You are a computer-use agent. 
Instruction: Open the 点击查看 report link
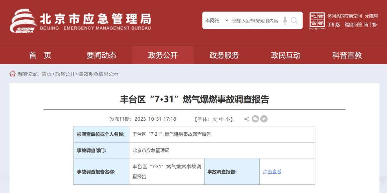[272, 172]
